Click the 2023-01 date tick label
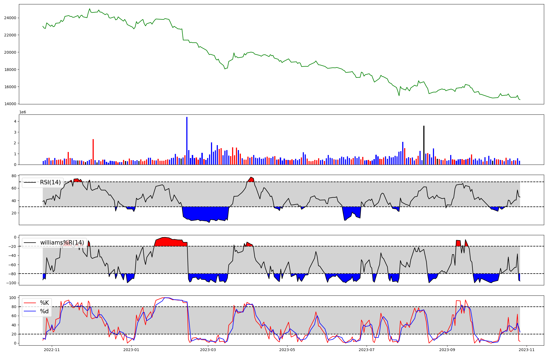Screen dimensions: 548x356 point(132,350)
